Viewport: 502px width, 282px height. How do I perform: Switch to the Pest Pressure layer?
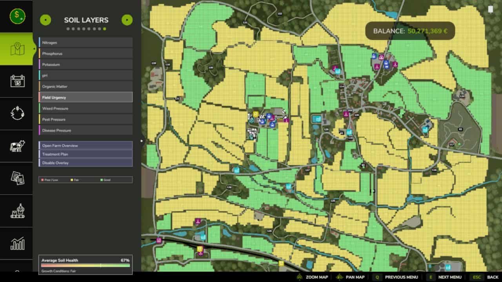[x=85, y=119]
